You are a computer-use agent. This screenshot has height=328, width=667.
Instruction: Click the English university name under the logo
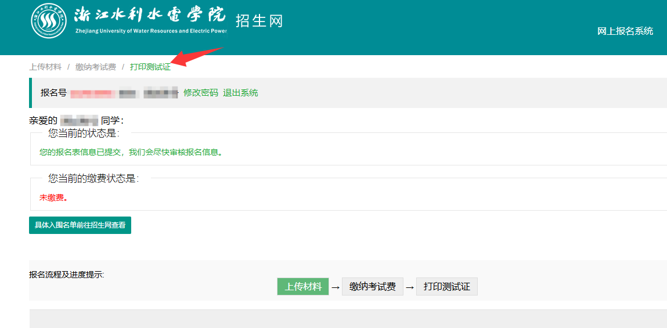coord(150,31)
